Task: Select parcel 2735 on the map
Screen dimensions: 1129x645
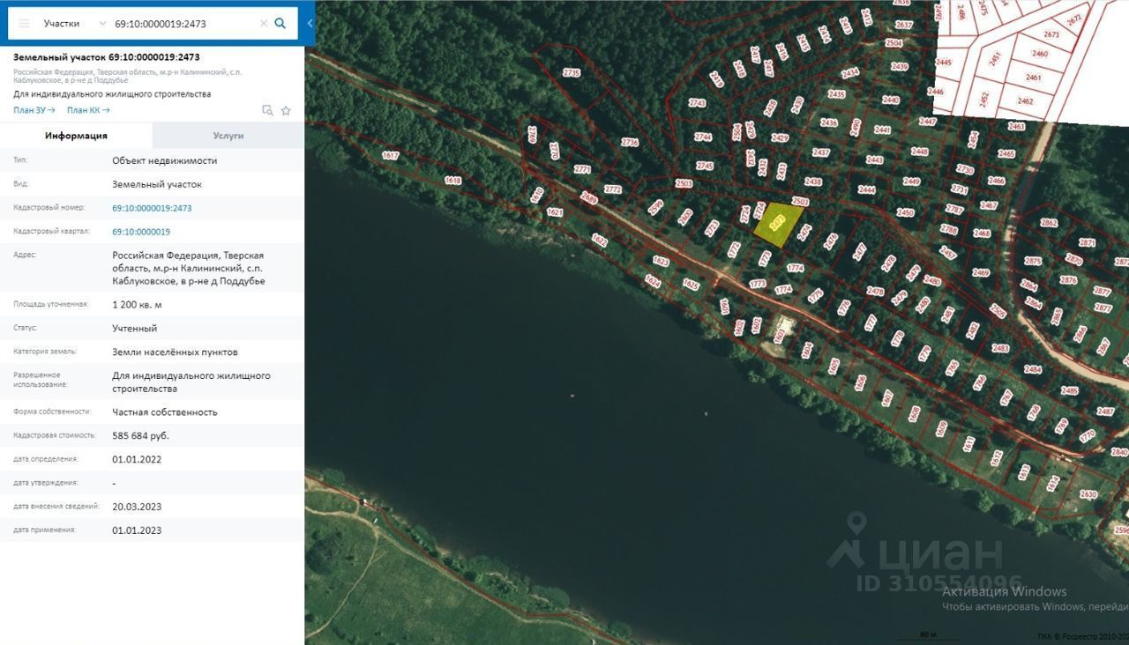Action: pos(572,73)
